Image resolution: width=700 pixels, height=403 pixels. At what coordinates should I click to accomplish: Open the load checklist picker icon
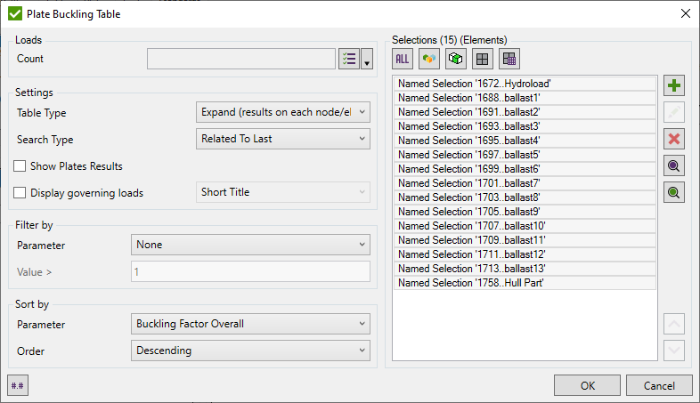pyautogui.click(x=349, y=59)
